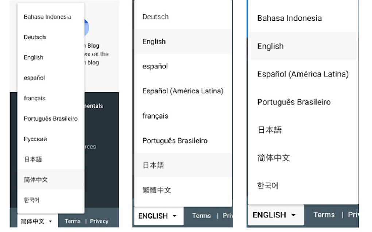Screen dimensions: 372x232
Task: Select highlighted English in the right menu
Action: point(270,46)
